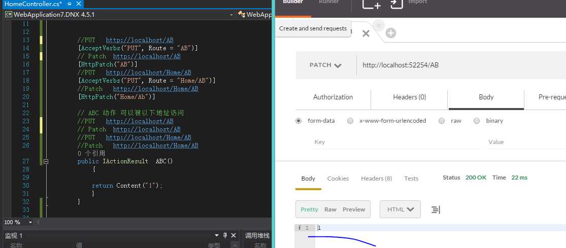
Task: Switch response view to Raw
Action: (330, 209)
